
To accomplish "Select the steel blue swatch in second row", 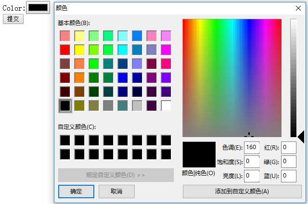I will [x=137, y=50].
